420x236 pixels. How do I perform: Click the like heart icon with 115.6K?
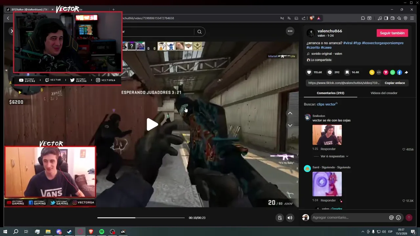click(309, 72)
